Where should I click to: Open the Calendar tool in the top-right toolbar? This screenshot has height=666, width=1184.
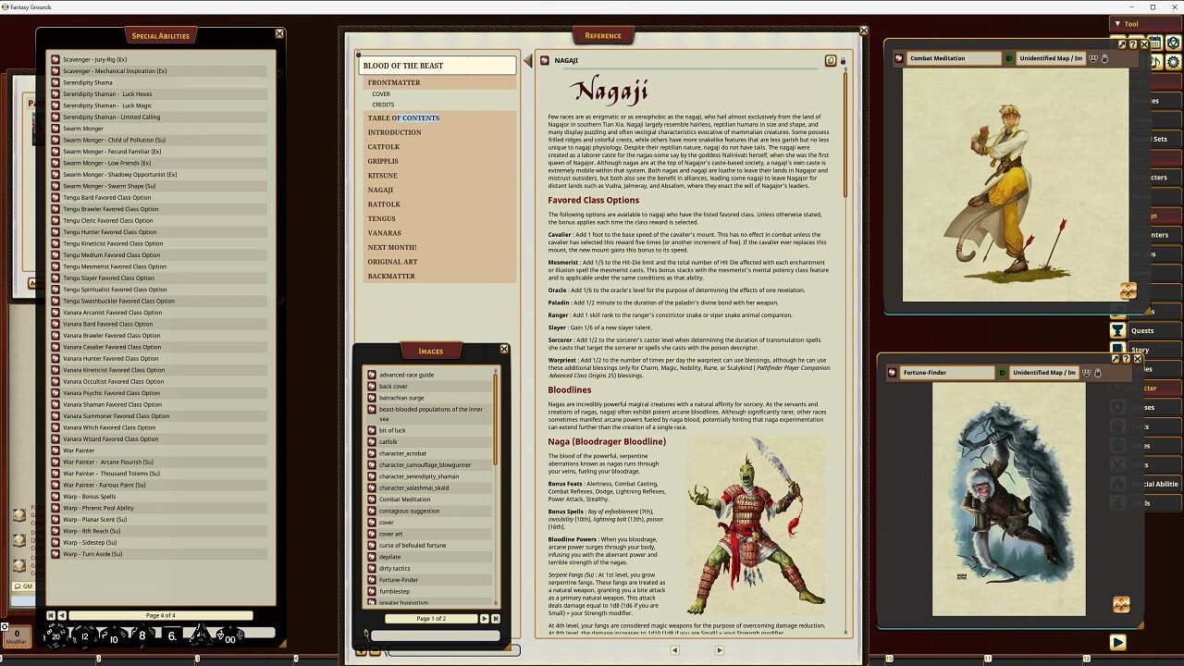(1154, 43)
